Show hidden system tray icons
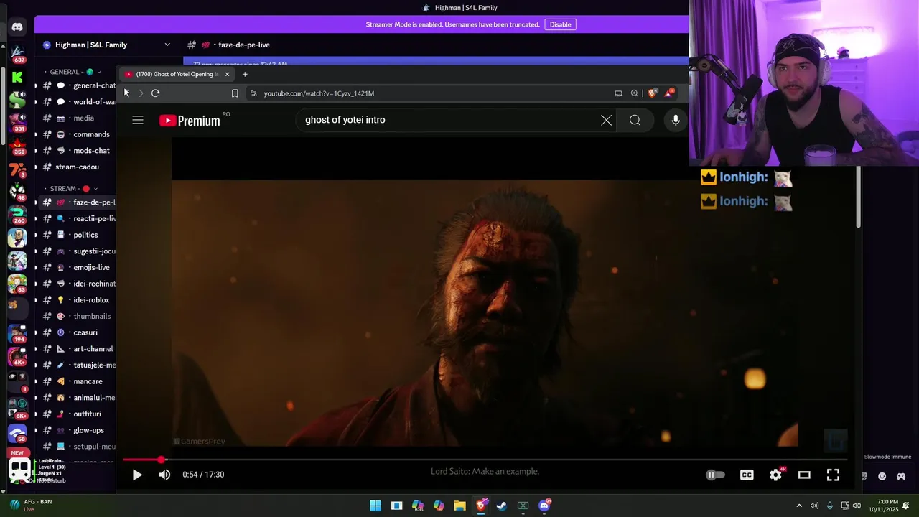The height and width of the screenshot is (517, 919). [799, 506]
